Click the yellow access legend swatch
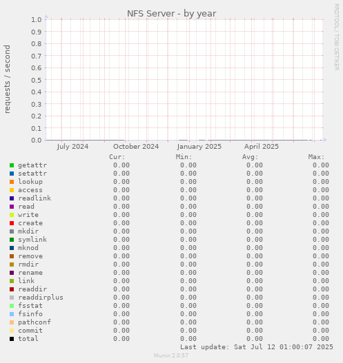 tap(12, 190)
